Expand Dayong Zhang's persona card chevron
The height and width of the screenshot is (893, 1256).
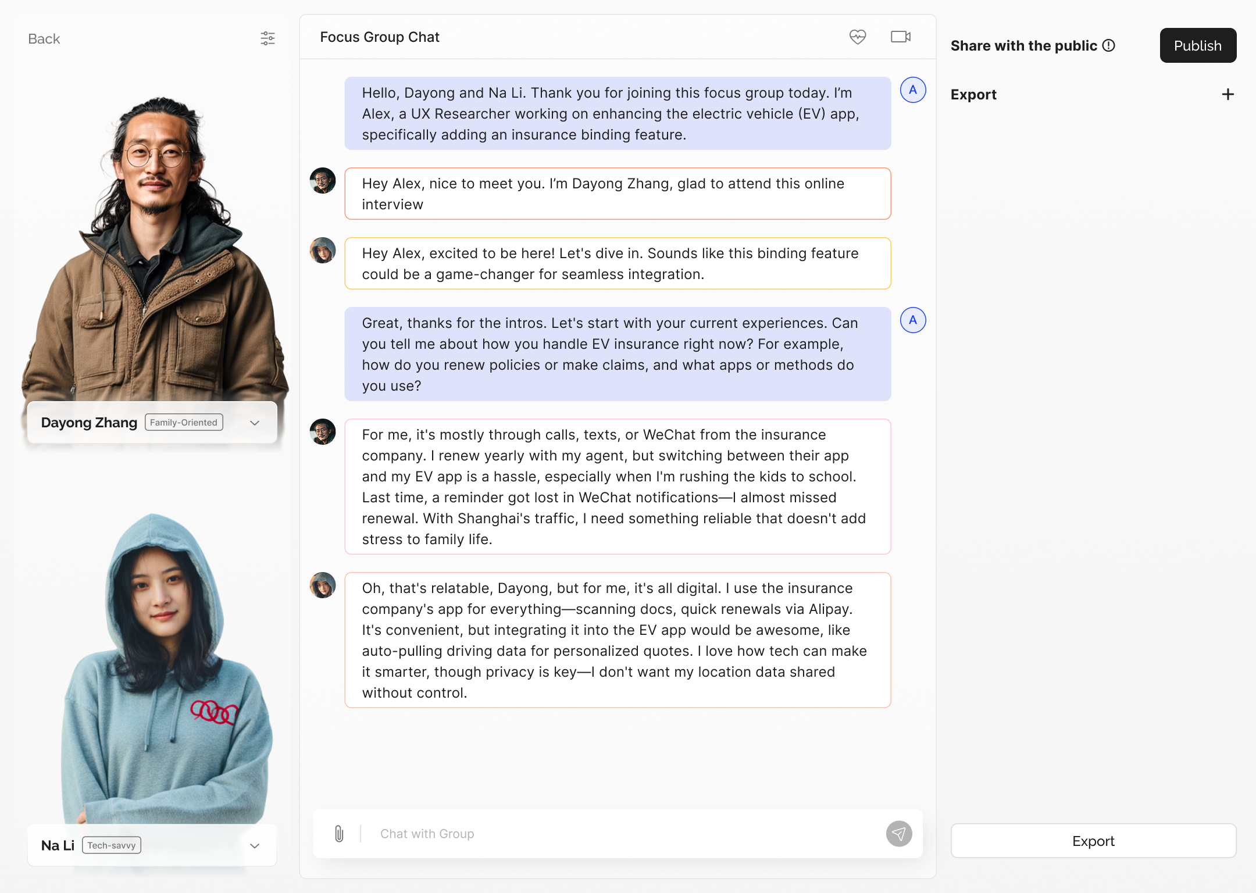point(254,423)
